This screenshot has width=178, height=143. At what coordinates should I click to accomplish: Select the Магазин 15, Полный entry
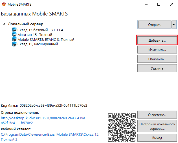point(35,35)
